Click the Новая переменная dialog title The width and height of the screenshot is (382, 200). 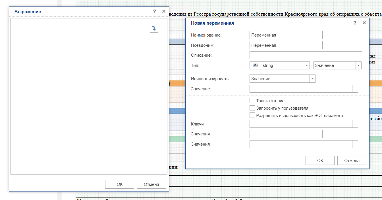point(212,23)
